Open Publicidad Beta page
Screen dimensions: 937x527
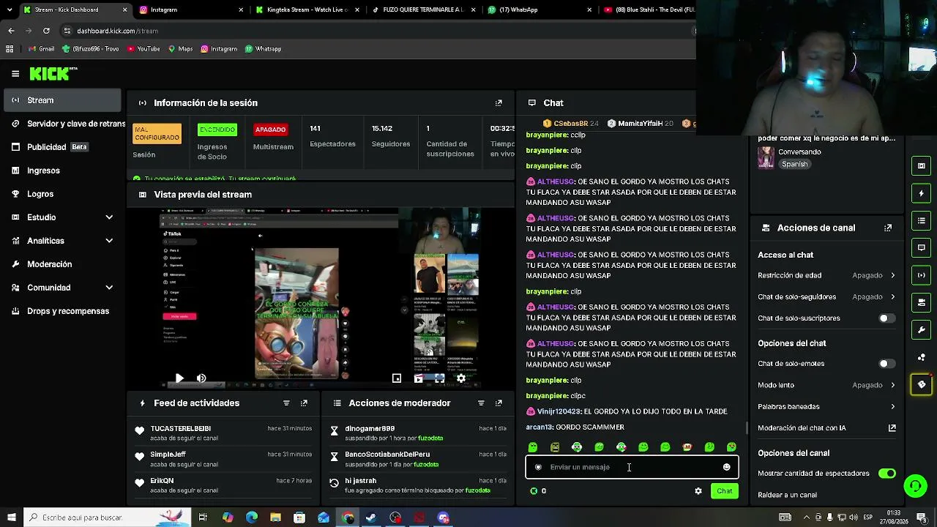62,147
